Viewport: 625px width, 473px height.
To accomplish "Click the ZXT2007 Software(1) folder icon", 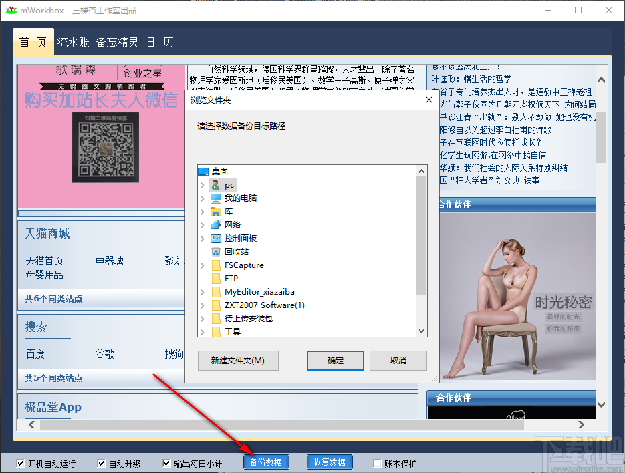I will [216, 305].
